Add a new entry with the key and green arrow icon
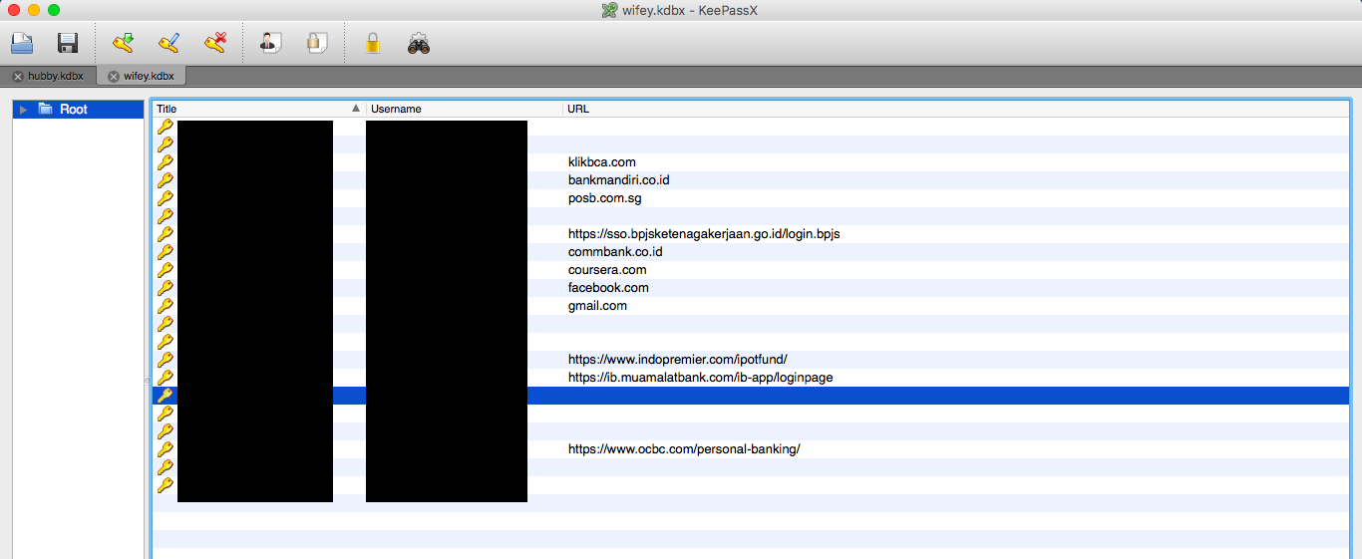Viewport: 1362px width, 559px height. pos(123,43)
